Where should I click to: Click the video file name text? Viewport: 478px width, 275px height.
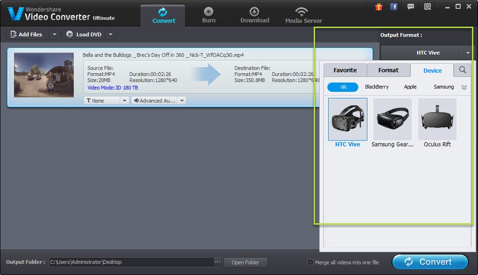[163, 55]
